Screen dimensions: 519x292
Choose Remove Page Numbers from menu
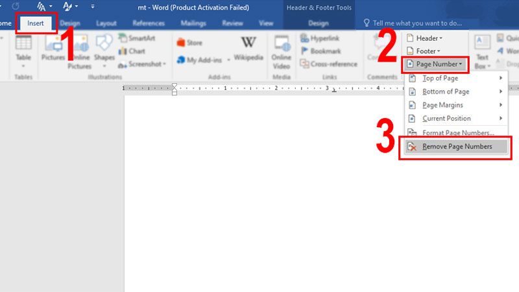pyautogui.click(x=457, y=147)
